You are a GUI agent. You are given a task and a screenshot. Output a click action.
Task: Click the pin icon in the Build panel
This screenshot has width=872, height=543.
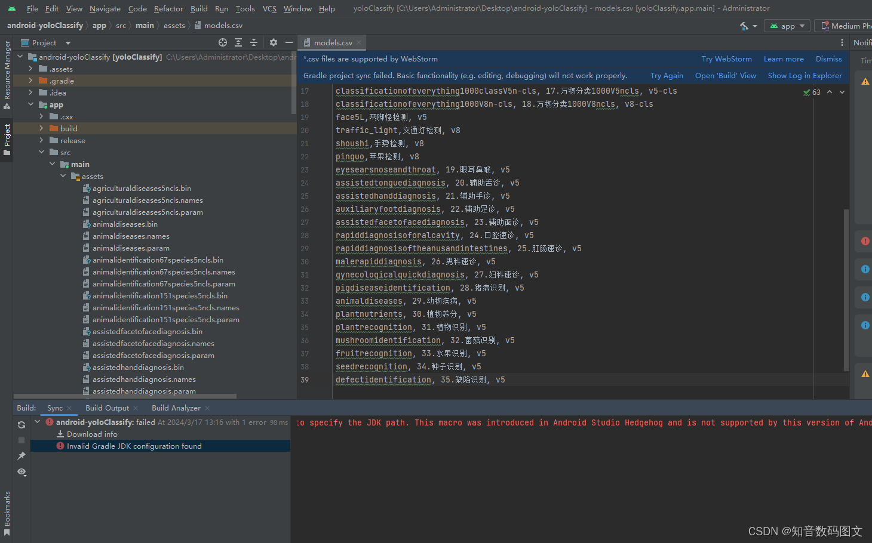pos(22,455)
